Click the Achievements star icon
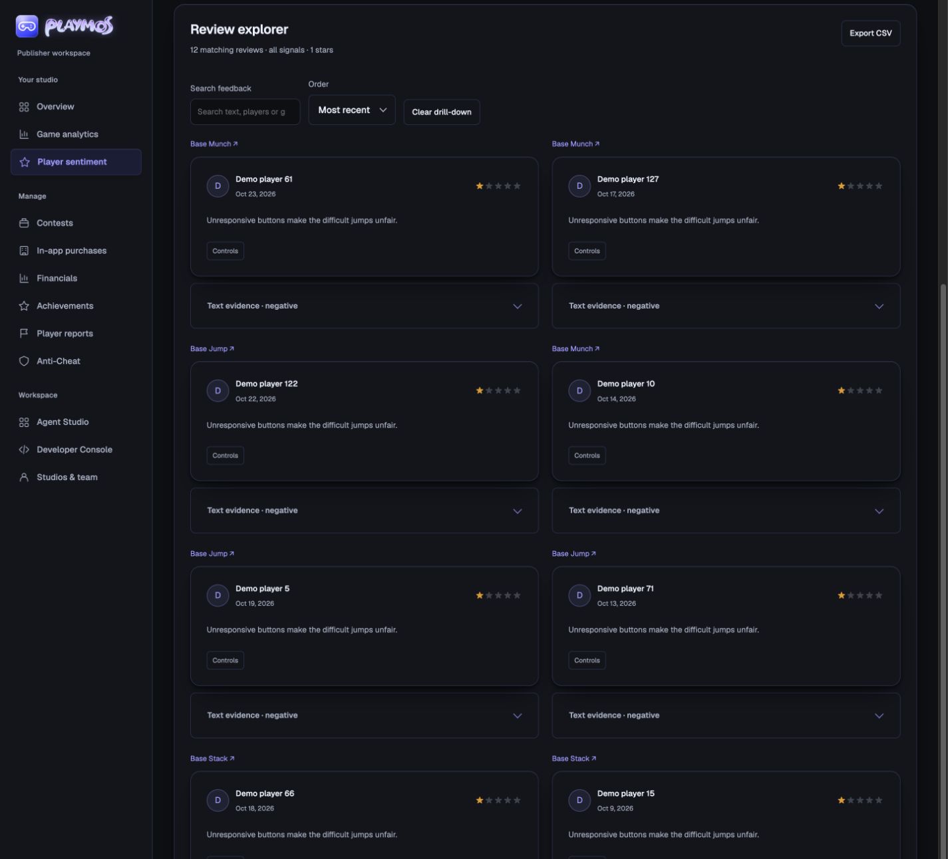948x859 pixels. tap(24, 306)
